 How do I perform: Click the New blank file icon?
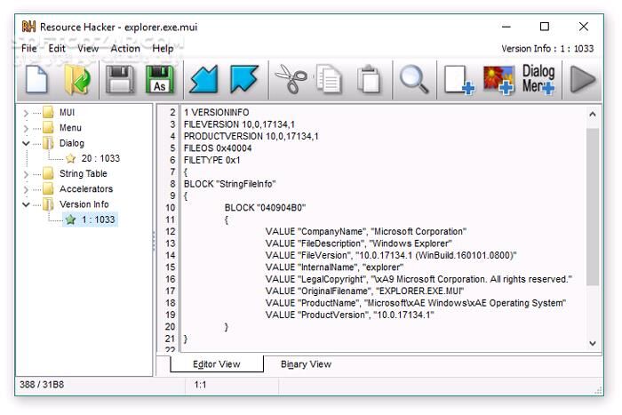tap(36, 79)
